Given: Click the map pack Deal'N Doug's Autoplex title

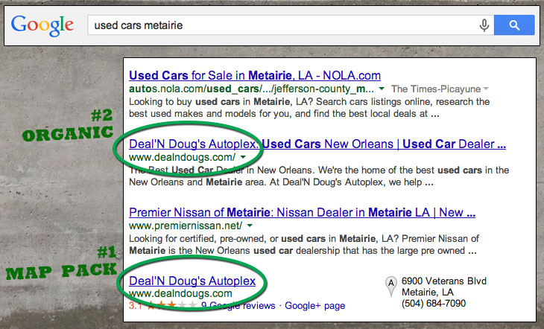Looking at the screenshot, I should [192, 281].
